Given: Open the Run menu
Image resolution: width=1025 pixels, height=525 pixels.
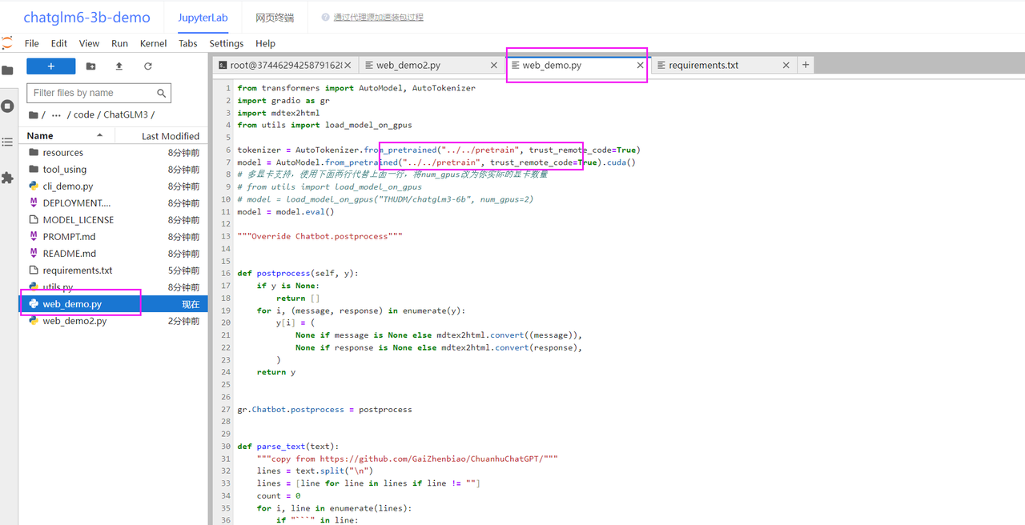Looking at the screenshot, I should (x=120, y=43).
